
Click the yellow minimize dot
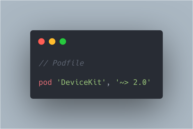pyautogui.click(x=52, y=41)
